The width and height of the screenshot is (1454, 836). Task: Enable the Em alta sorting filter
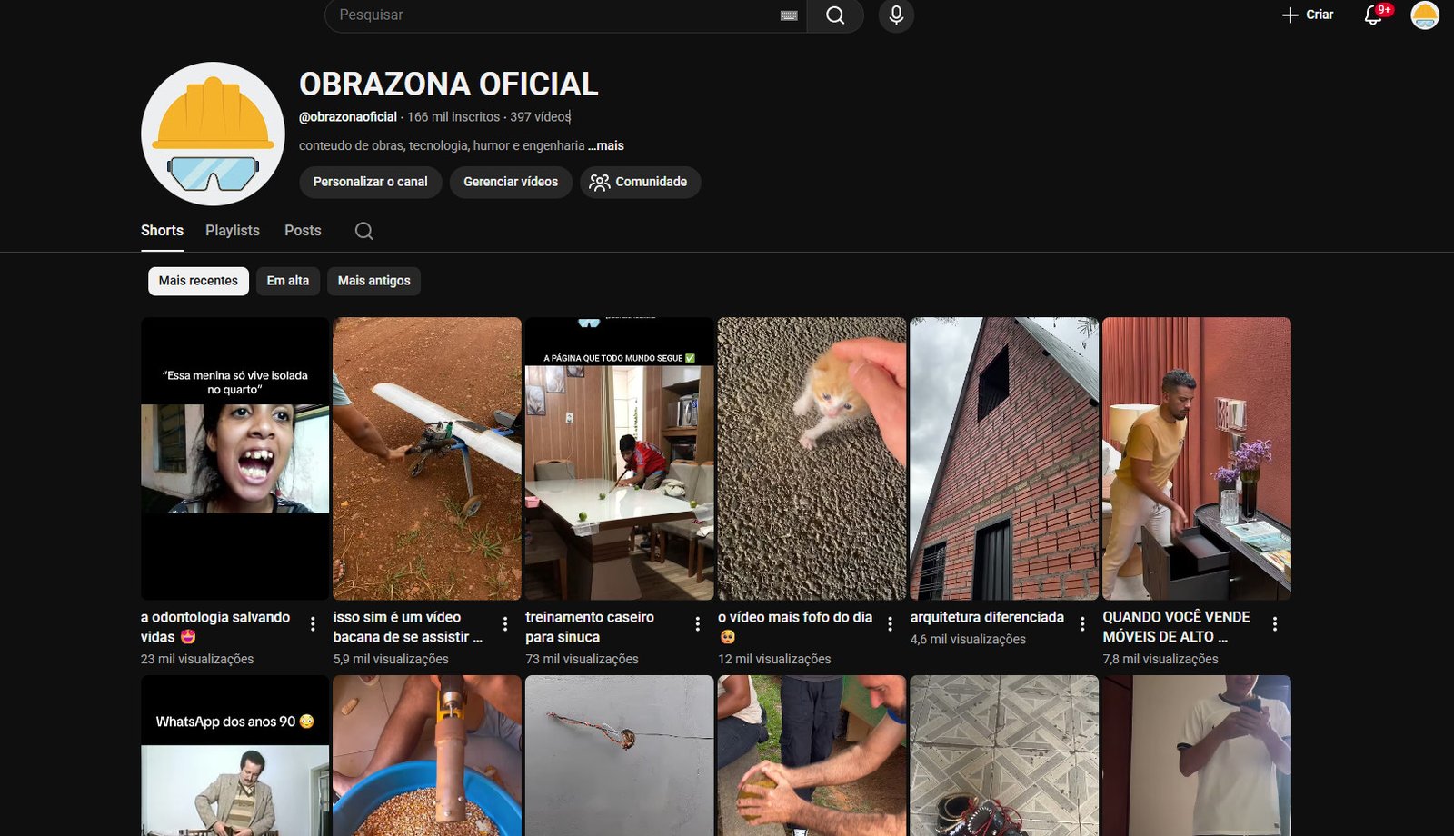click(x=287, y=281)
